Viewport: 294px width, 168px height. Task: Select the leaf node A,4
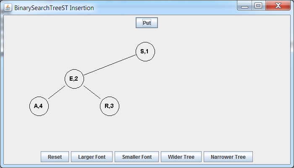[39, 106]
